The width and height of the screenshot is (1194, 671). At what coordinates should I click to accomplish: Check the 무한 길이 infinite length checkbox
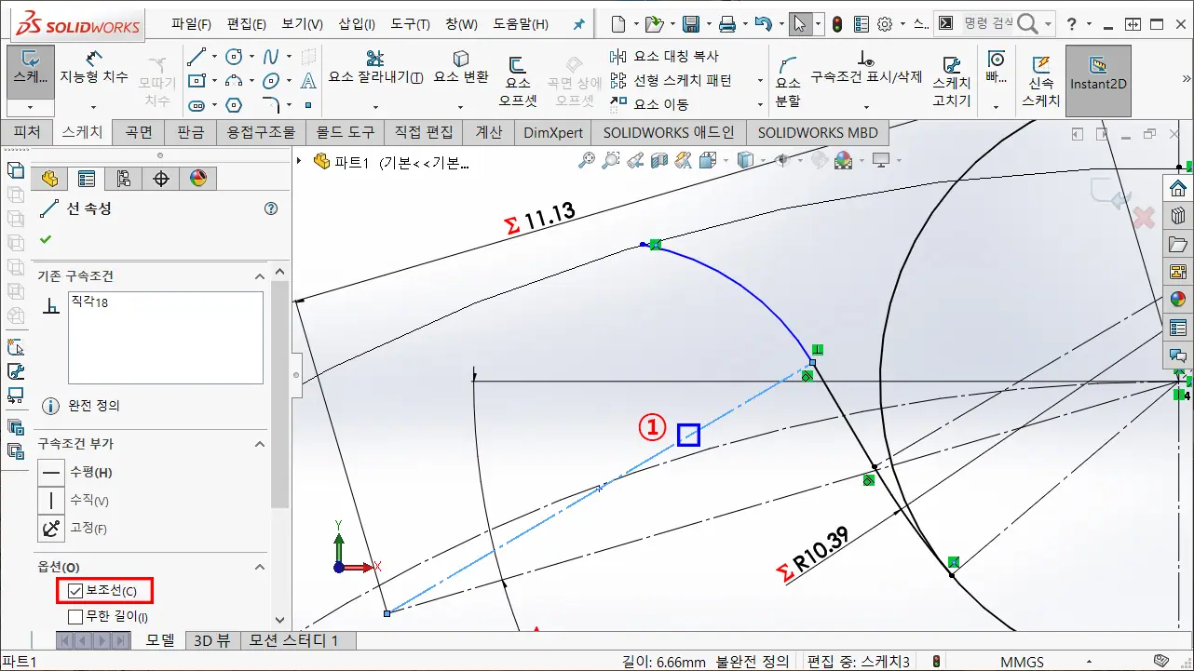point(76,616)
